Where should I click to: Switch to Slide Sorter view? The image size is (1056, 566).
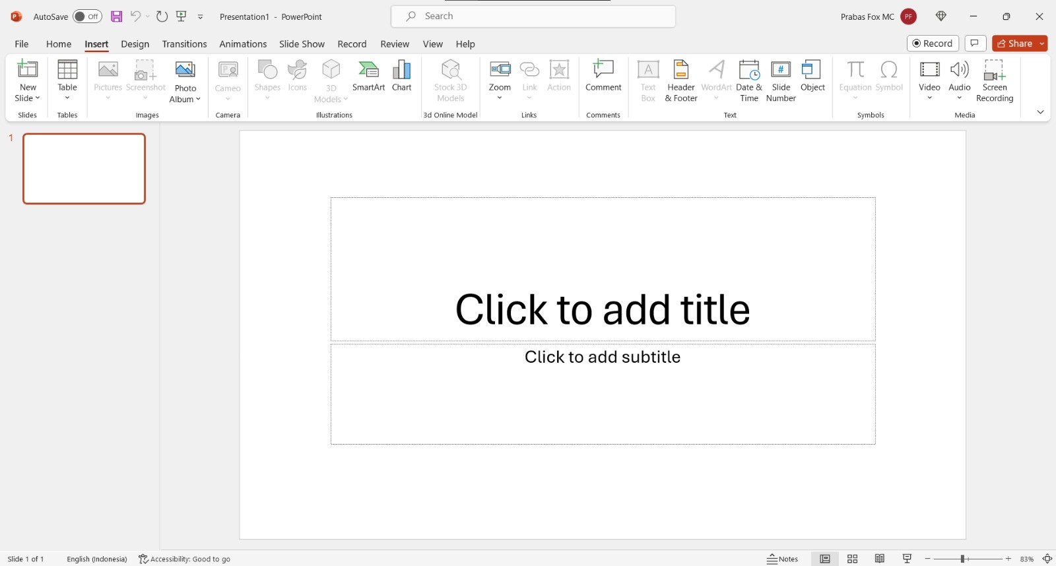coord(853,559)
